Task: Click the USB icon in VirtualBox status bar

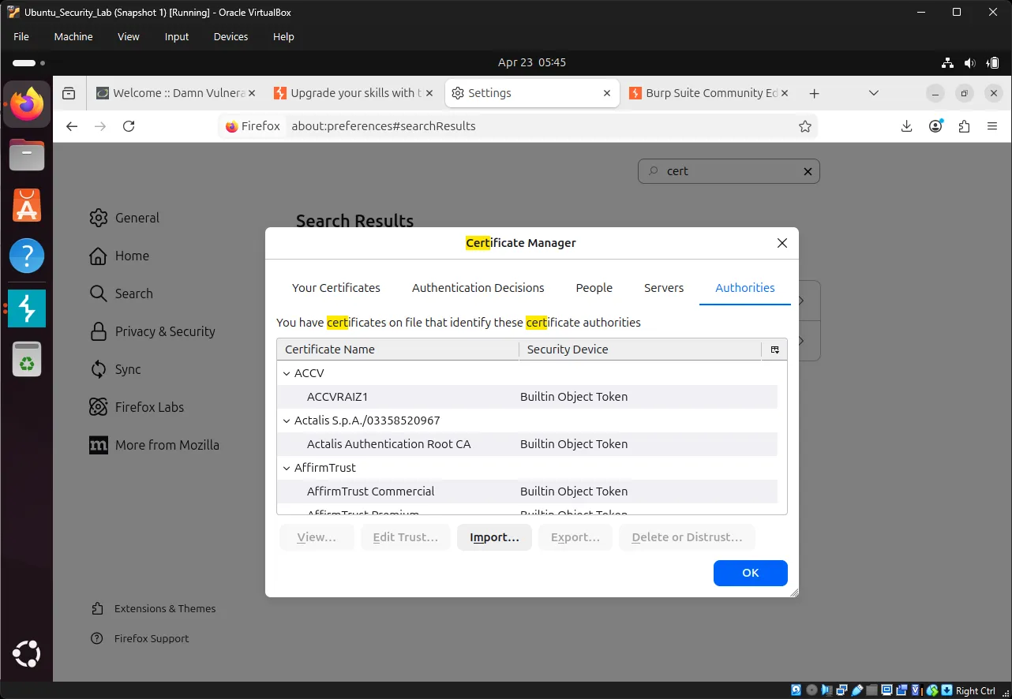Action: (x=856, y=690)
